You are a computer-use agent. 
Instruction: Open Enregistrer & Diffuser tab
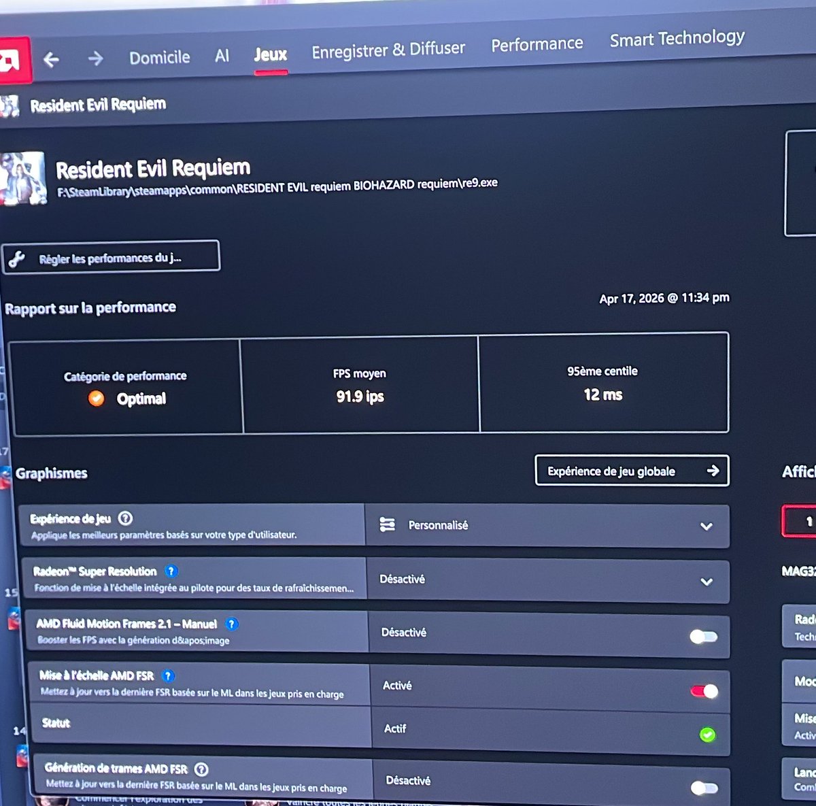(x=388, y=50)
